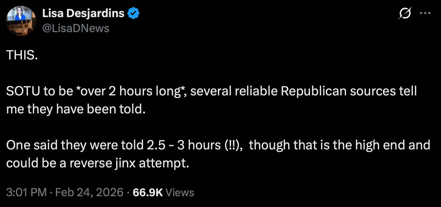Image resolution: width=441 pixels, height=207 pixels.
Task: Click the "Views" label
Action: click(x=180, y=192)
